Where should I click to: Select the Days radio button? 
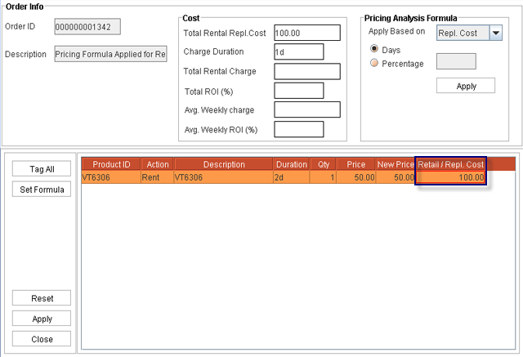(374, 50)
